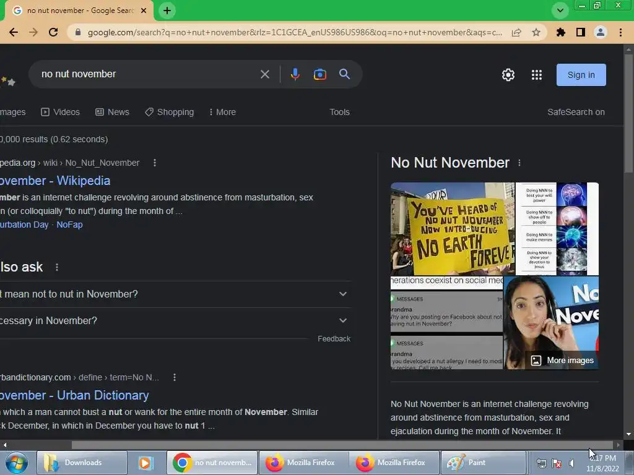Switch to the Shopping results tab
This screenshot has height=475, width=634.
pos(170,112)
